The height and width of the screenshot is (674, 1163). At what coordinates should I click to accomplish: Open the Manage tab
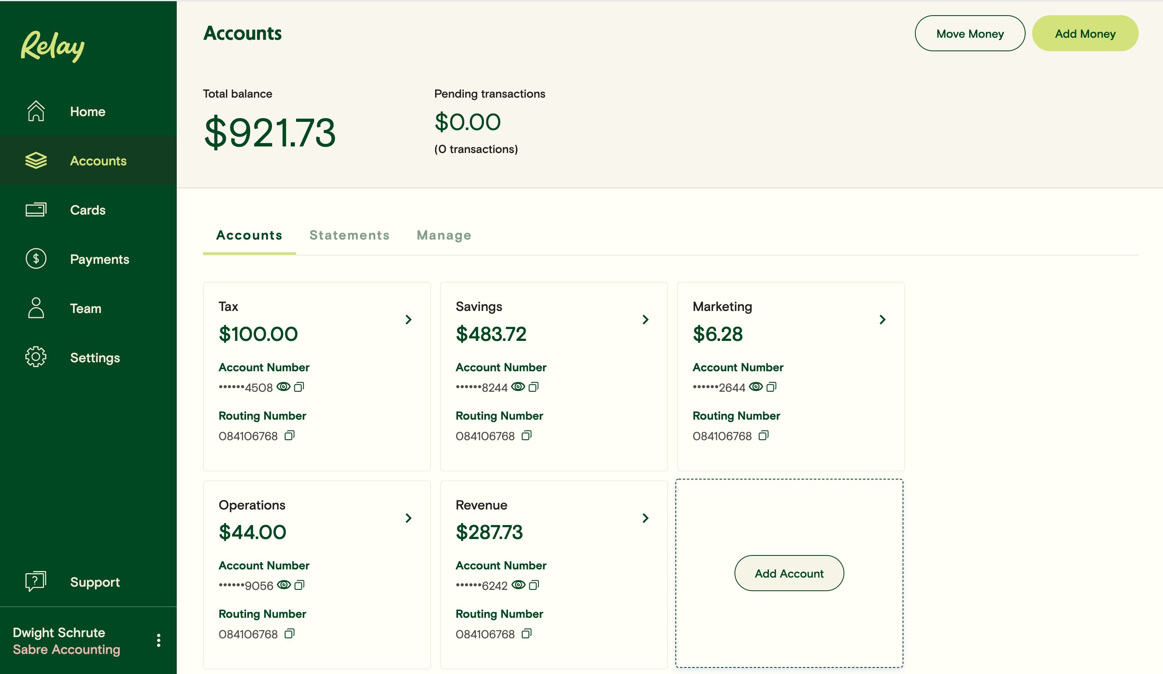click(444, 235)
